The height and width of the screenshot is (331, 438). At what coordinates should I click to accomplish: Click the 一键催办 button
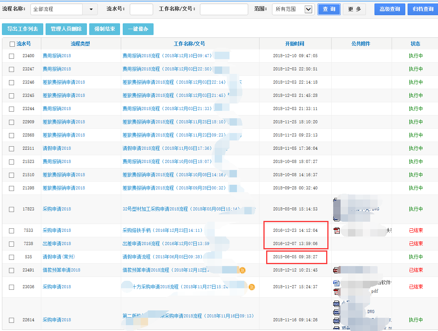point(138,29)
